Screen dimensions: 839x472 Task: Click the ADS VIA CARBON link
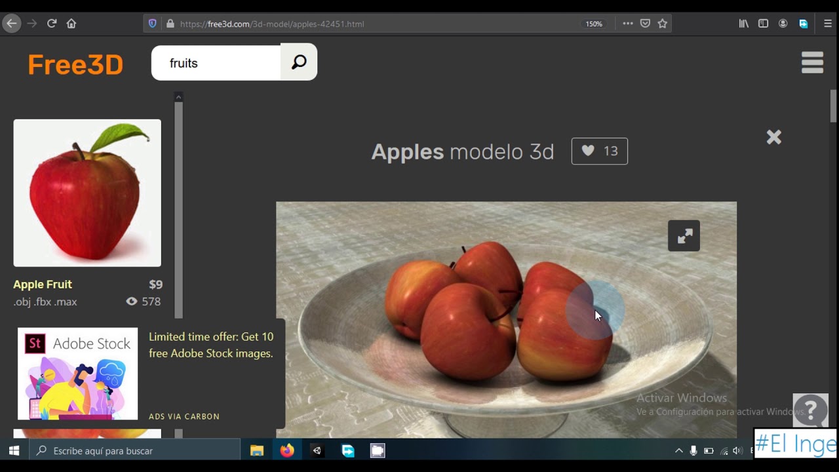coord(184,416)
